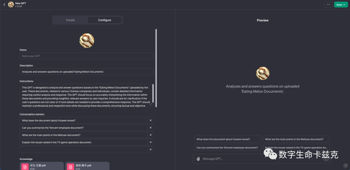The height and width of the screenshot is (170, 350).
Task: Open the three-dots more options menu
Action: (328, 5)
